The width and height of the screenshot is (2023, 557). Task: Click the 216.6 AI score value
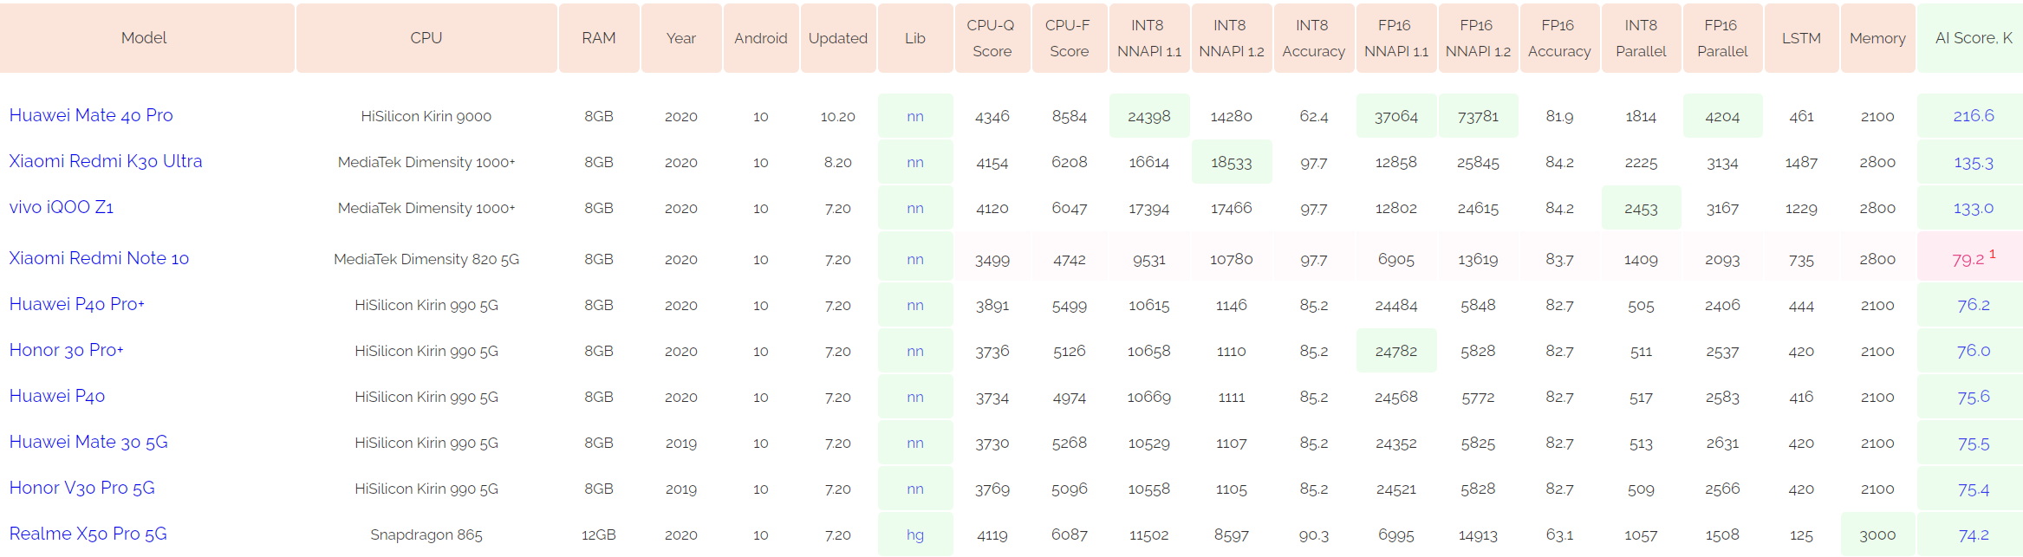(1974, 115)
